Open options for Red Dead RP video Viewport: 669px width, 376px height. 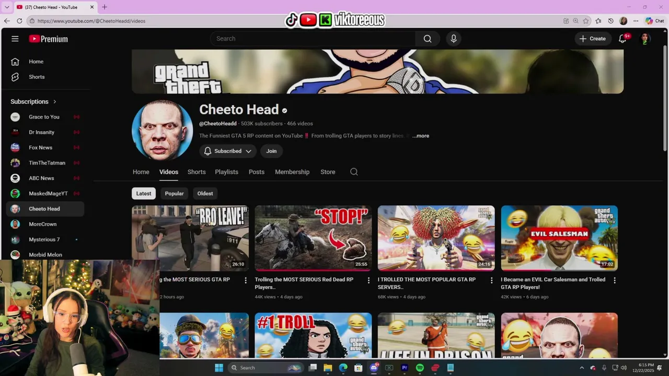pyautogui.click(x=368, y=280)
